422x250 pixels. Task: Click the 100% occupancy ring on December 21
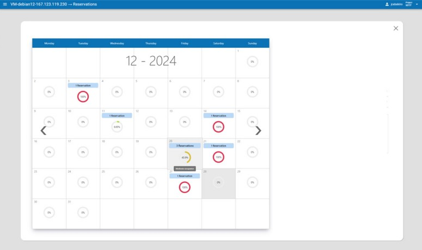coord(218,157)
